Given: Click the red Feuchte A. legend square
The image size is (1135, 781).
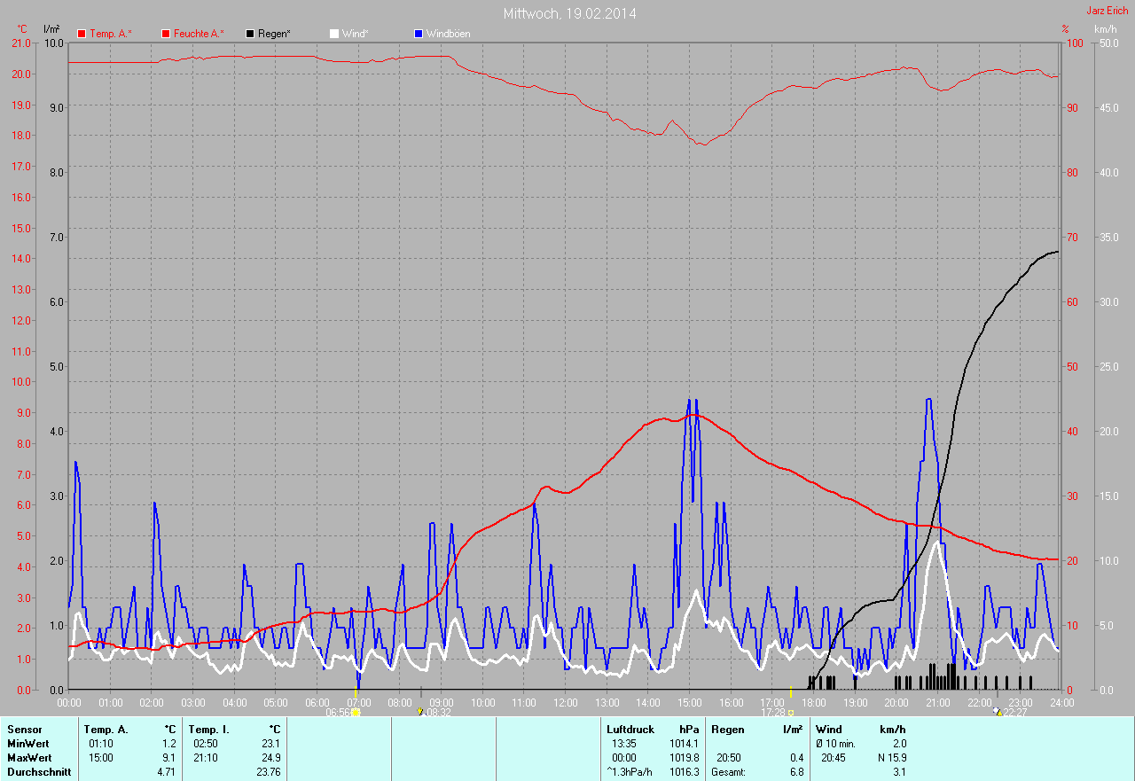Looking at the screenshot, I should (166, 34).
